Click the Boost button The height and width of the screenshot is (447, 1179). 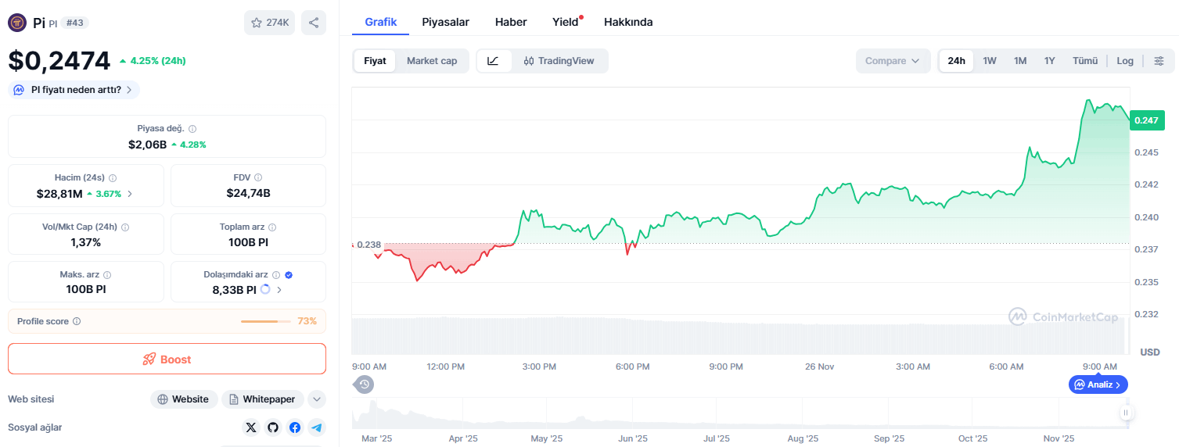tap(167, 359)
